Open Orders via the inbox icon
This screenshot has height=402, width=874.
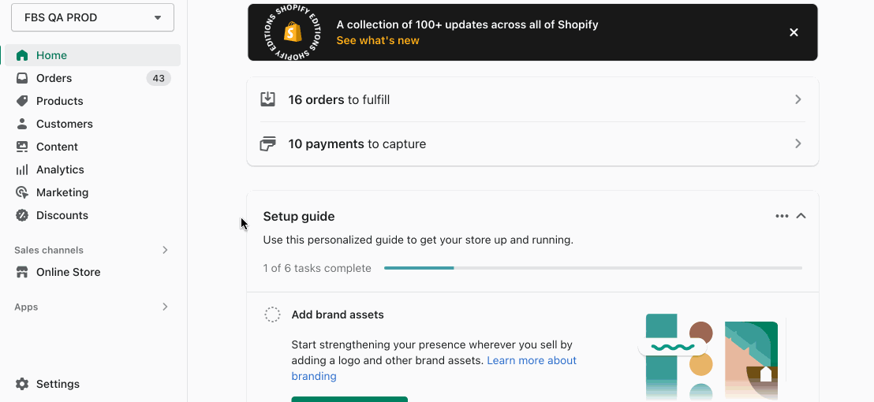(x=22, y=78)
